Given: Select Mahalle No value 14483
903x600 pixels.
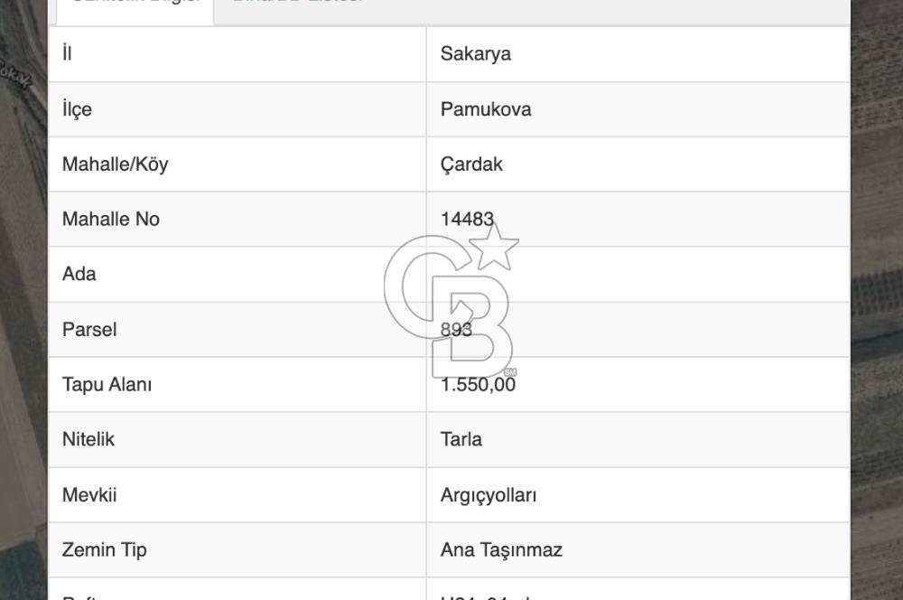Looking at the screenshot, I should [x=467, y=219].
